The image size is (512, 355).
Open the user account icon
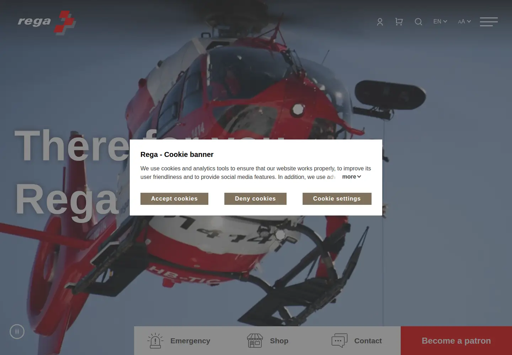[x=380, y=22]
